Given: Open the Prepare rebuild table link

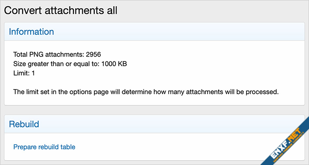Looking at the screenshot, I should [44, 147].
